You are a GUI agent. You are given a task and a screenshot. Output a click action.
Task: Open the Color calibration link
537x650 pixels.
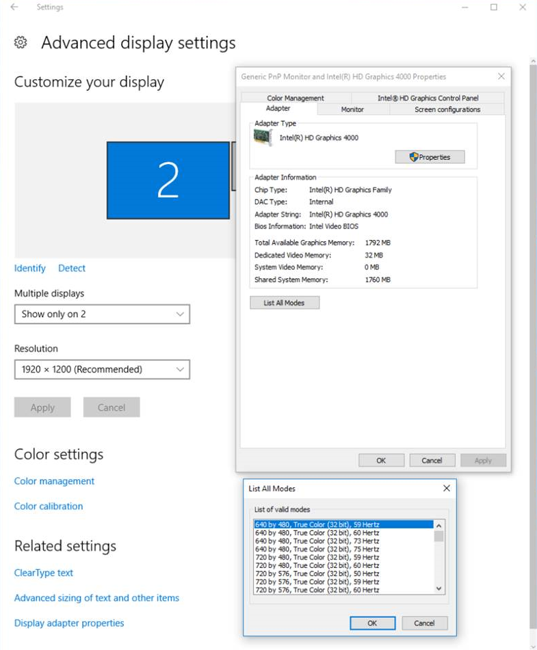click(49, 506)
